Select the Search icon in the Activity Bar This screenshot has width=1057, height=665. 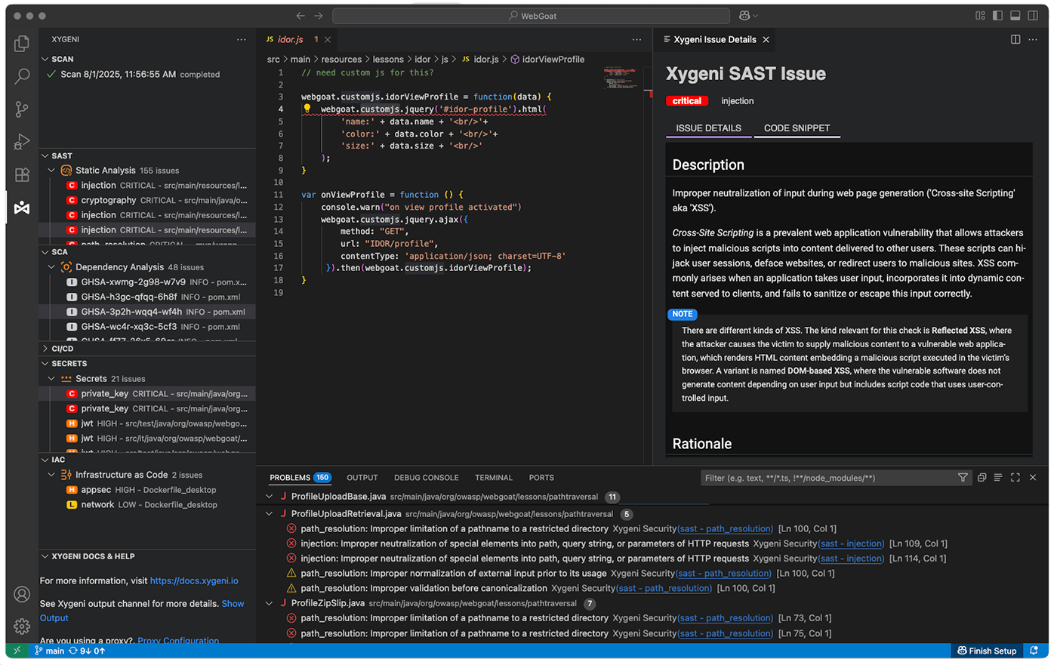pyautogui.click(x=21, y=75)
